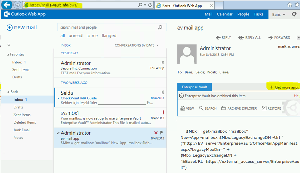The image size is (300, 173).
Task: Click the new mail text link
Action: click(25, 28)
